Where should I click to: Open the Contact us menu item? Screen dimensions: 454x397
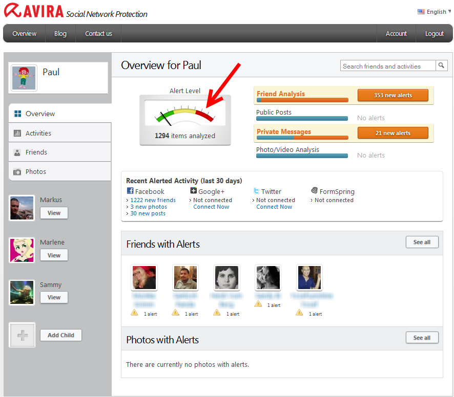98,33
